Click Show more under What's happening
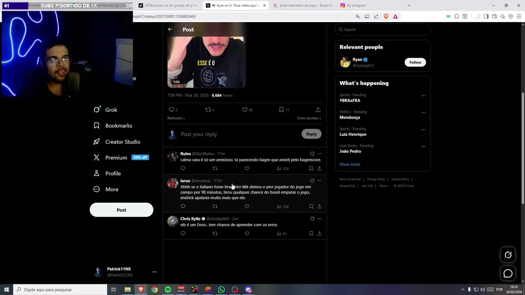 350,164
